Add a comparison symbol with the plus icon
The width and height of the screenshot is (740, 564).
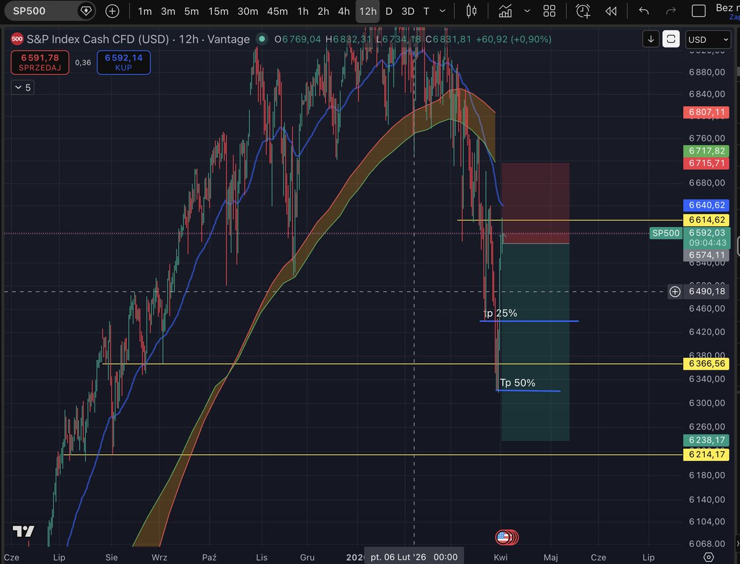coord(112,11)
